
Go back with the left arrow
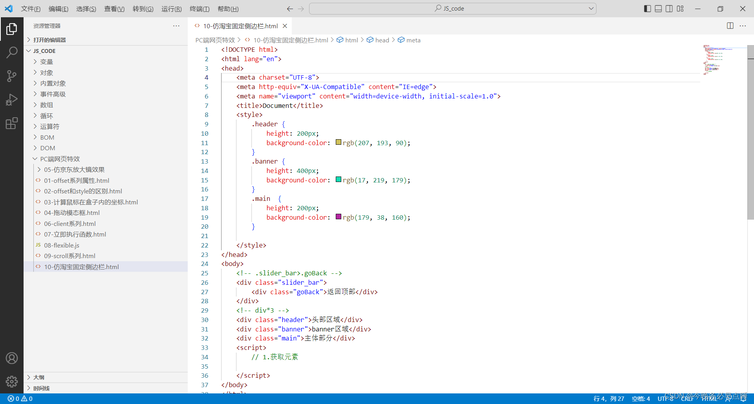290,9
